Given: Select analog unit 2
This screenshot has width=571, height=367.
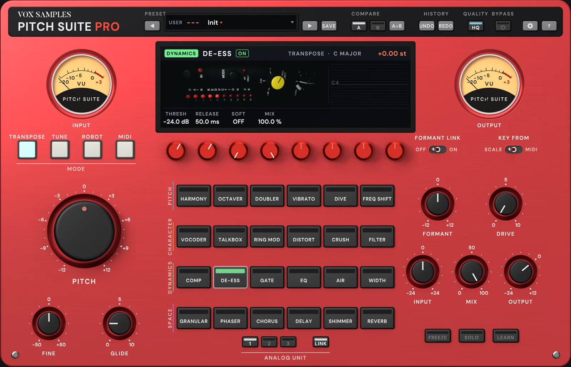Looking at the screenshot, I should [269, 342].
